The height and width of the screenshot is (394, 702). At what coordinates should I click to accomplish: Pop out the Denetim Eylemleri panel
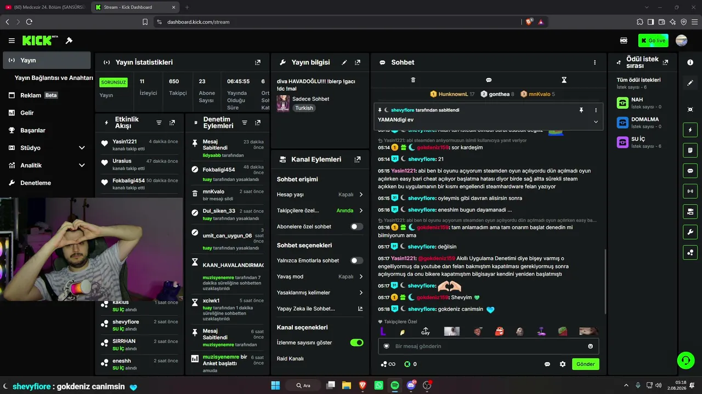tap(258, 123)
